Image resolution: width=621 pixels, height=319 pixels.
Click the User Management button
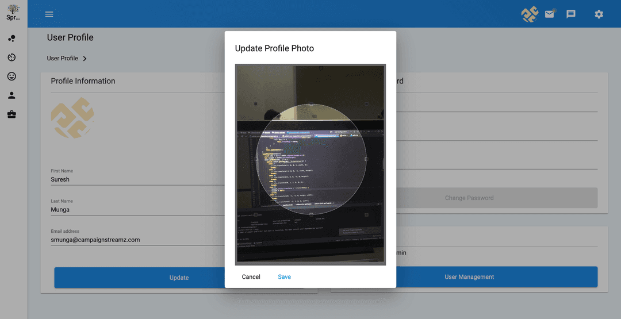tap(469, 276)
